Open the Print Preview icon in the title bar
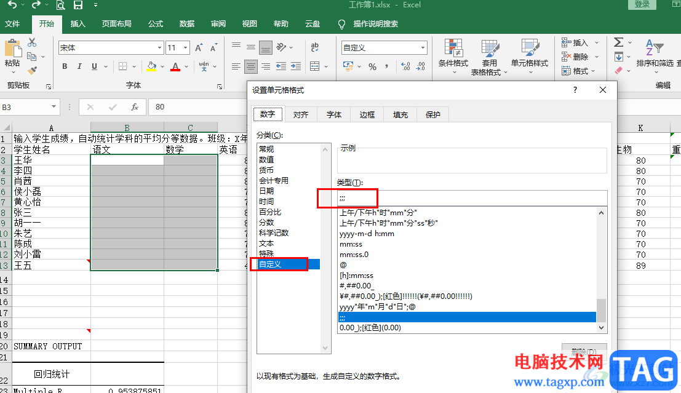681x393 pixels. (x=60, y=5)
